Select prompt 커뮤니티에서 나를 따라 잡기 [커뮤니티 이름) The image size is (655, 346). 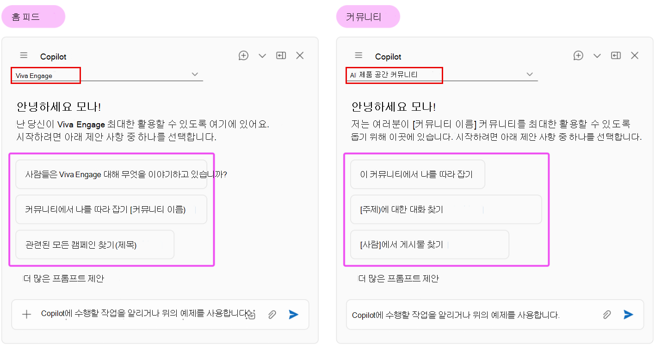click(111, 209)
